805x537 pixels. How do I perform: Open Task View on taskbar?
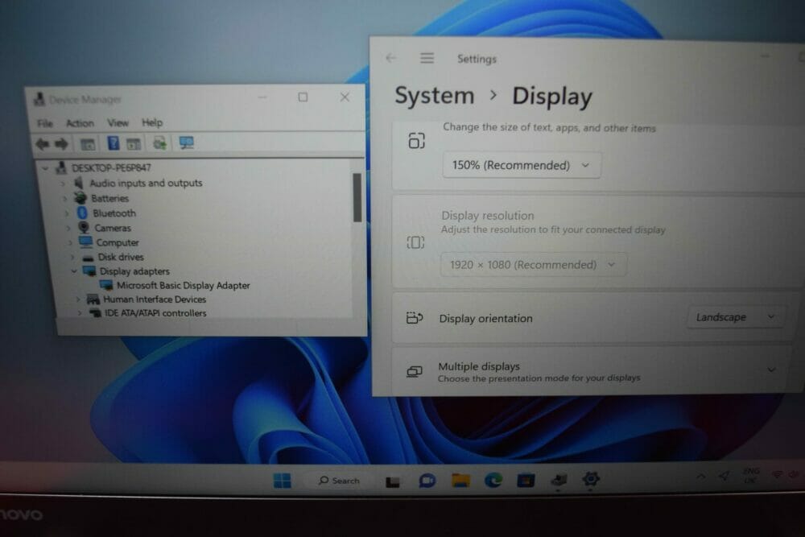[393, 481]
